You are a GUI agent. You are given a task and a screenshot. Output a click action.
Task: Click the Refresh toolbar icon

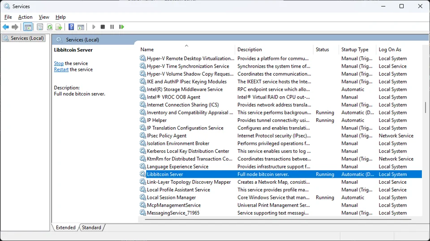coord(50,27)
